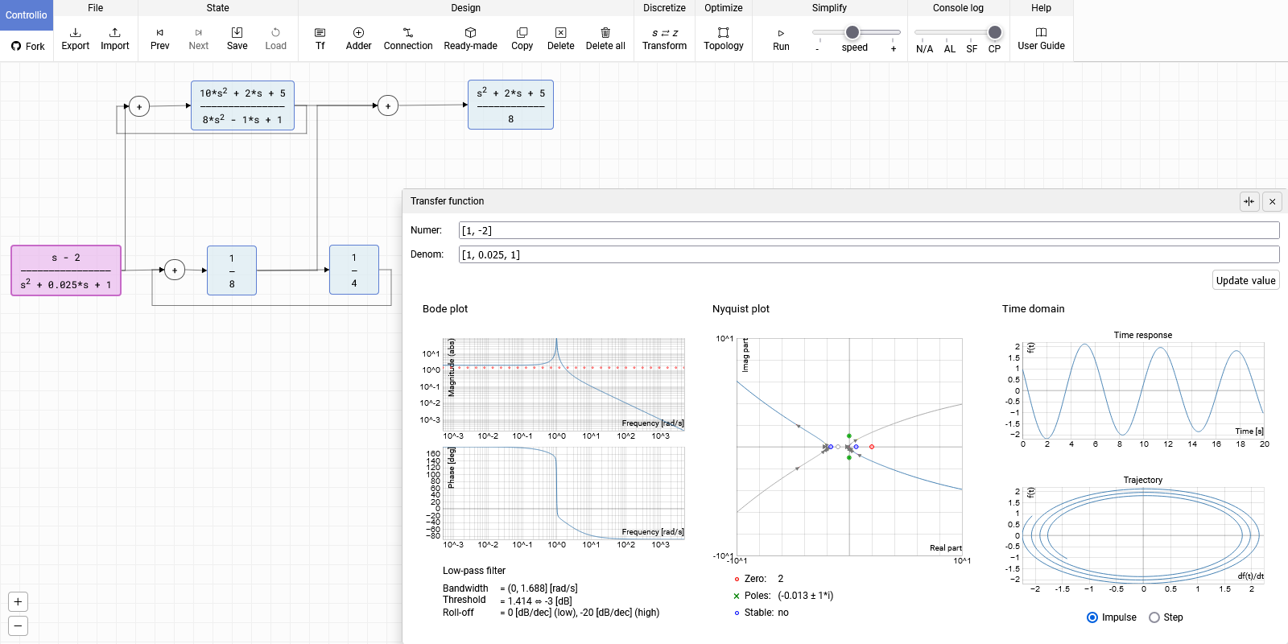Set console log level to AL
1288x644 pixels.
pos(950,49)
